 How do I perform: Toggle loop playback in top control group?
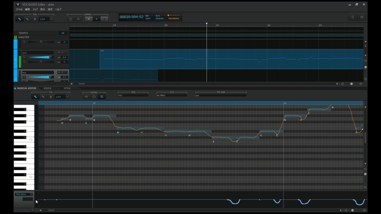71,19
